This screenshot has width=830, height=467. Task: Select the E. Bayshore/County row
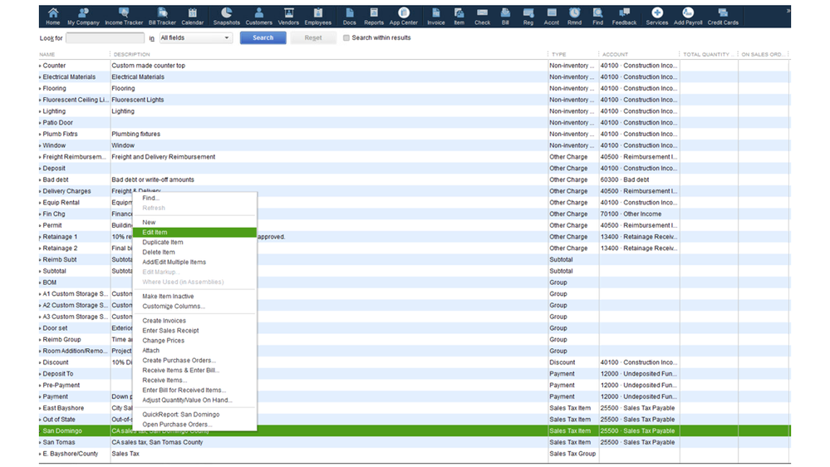415,454
